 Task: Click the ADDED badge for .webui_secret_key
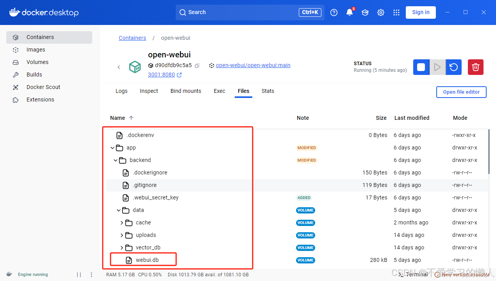[x=304, y=198]
